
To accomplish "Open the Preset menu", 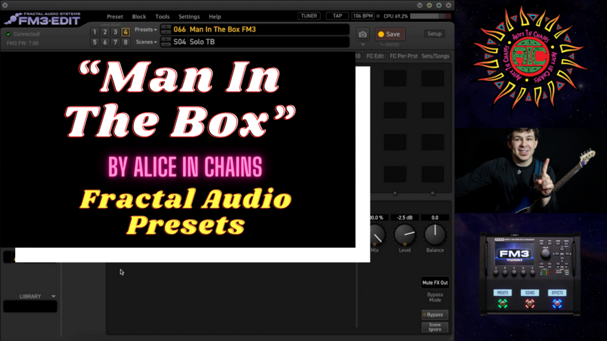I will pyautogui.click(x=115, y=17).
